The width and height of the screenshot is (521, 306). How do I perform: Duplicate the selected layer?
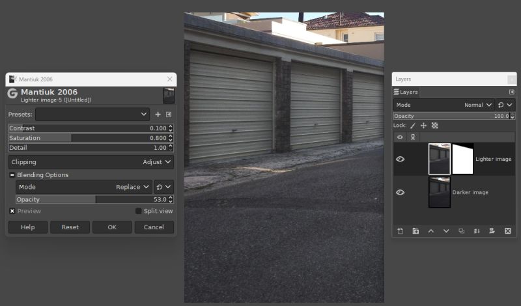pos(462,231)
